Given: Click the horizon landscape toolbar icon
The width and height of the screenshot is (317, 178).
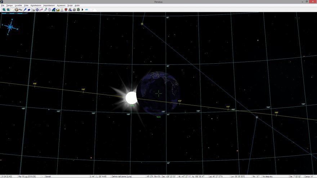Looking at the screenshot, I should 58,10.
